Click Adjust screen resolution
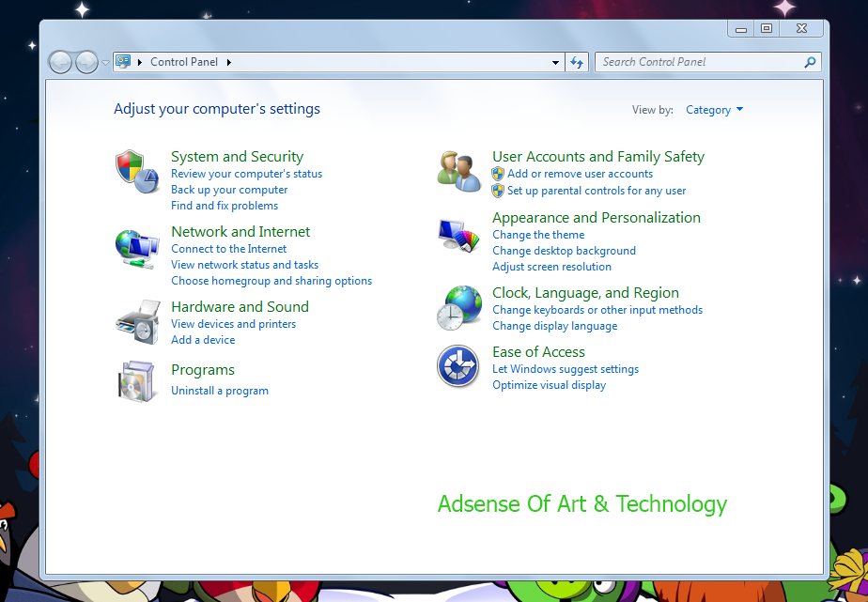868x602 pixels. click(x=551, y=267)
